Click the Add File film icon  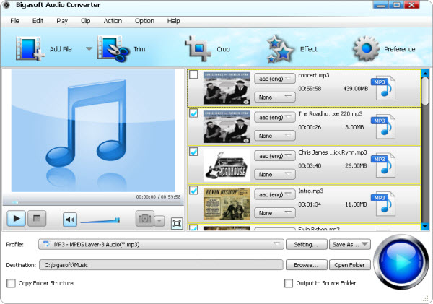click(x=30, y=48)
